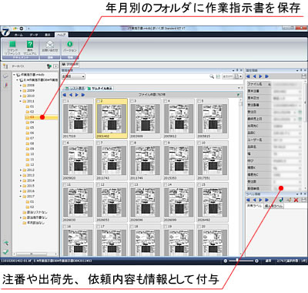Viewport: 308px width, 293px height.
Task: Click the green icon beside the search magnifier
Action: pyautogui.click(x=218, y=76)
